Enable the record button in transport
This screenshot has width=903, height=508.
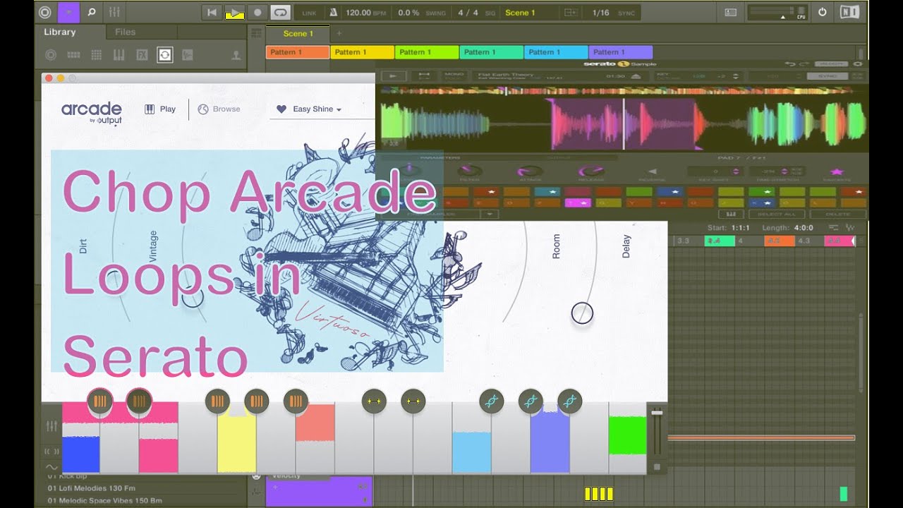coord(257,12)
